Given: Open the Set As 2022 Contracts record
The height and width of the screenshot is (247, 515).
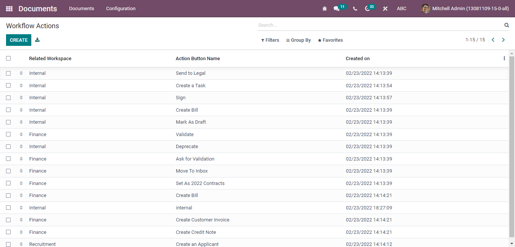Looking at the screenshot, I should click(x=200, y=183).
